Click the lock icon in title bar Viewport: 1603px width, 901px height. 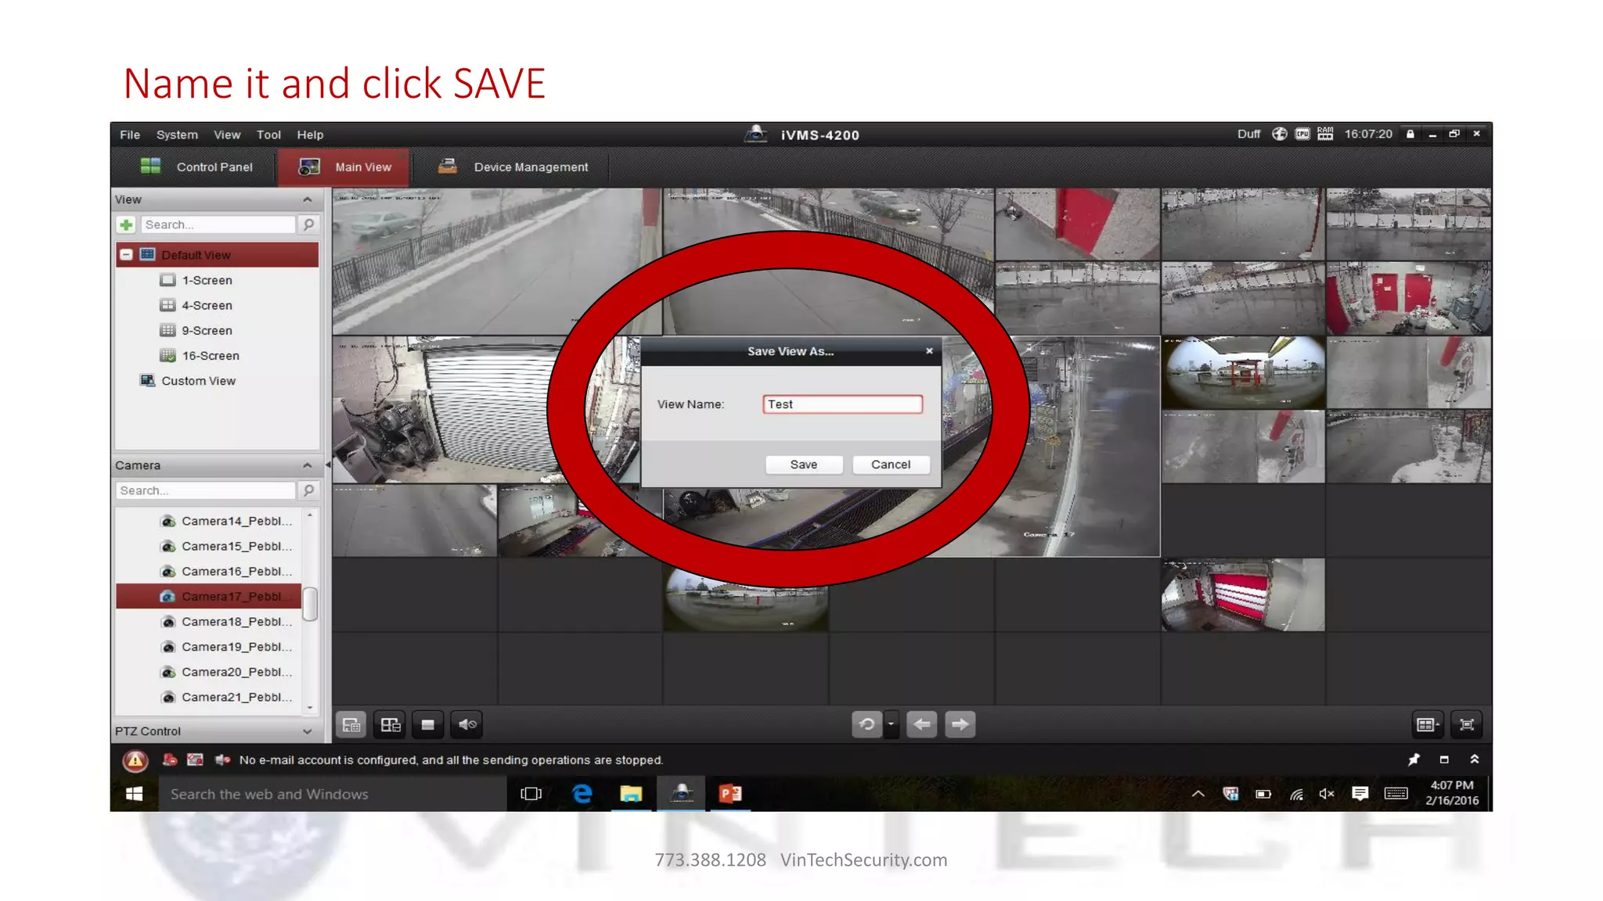coord(1410,135)
